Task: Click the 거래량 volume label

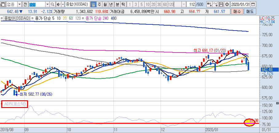Action: click(60, 12)
